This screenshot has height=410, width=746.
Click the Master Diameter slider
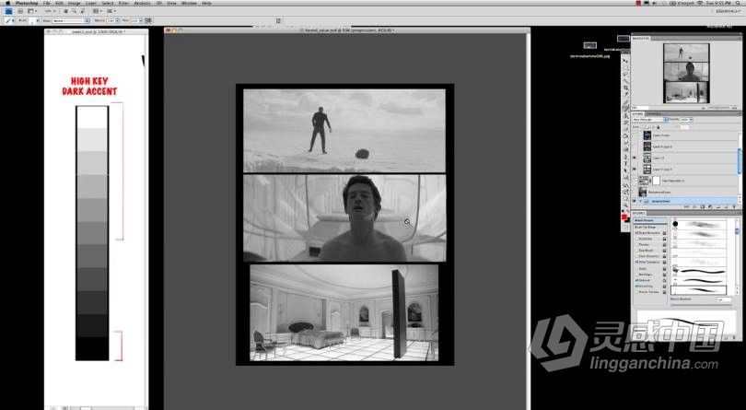click(699, 305)
